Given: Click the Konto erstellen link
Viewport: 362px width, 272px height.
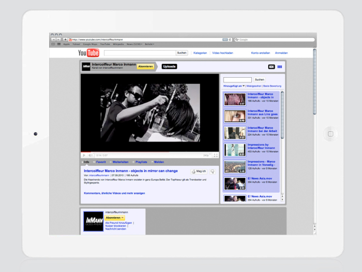Looking at the screenshot, I should [x=261, y=53].
